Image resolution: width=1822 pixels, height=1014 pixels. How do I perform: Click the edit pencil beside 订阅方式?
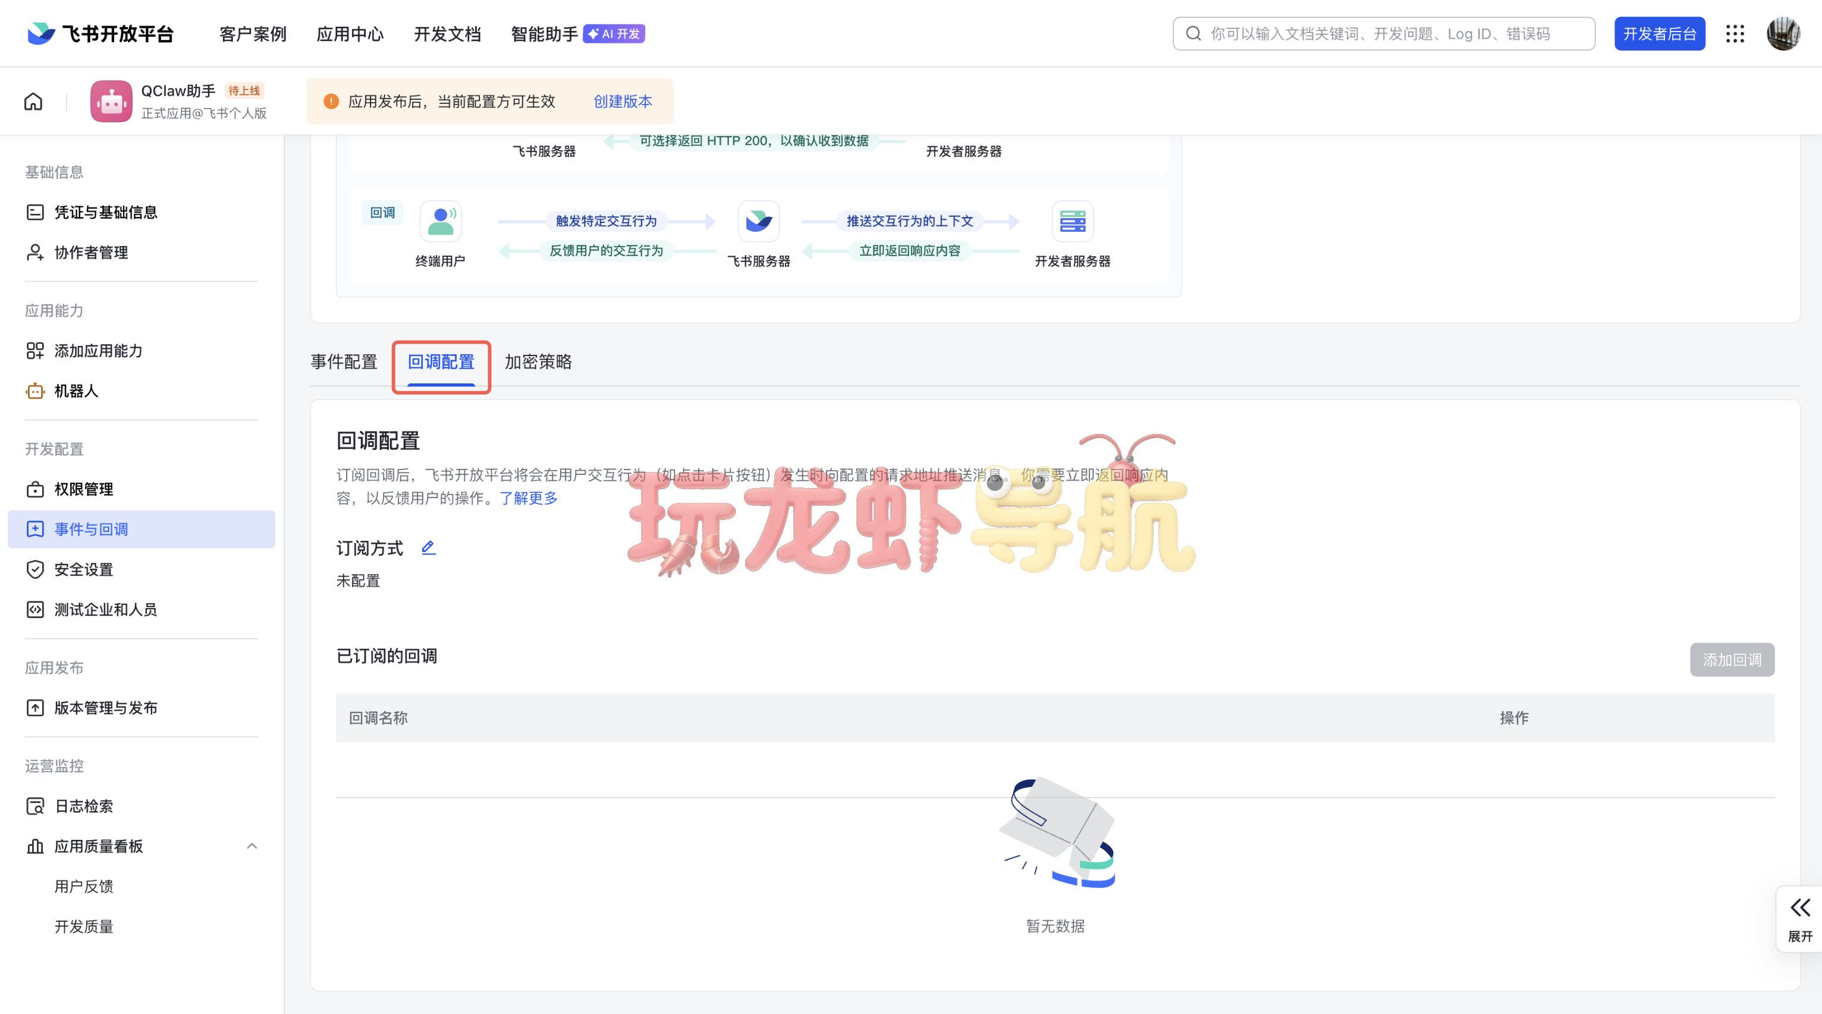coord(428,547)
